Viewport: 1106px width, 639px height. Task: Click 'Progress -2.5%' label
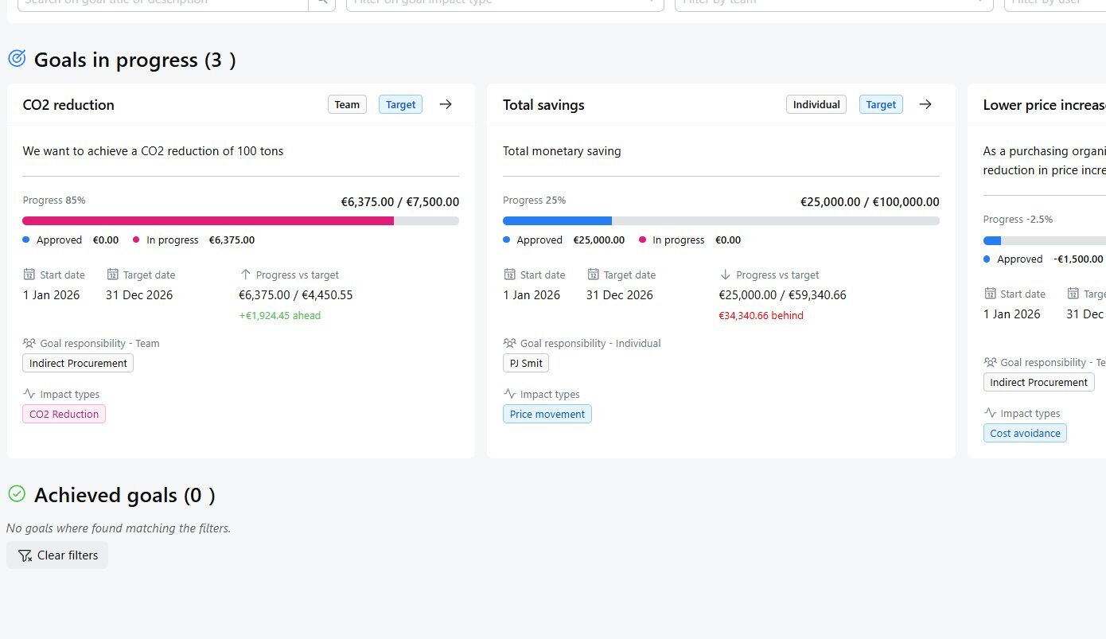click(1018, 220)
